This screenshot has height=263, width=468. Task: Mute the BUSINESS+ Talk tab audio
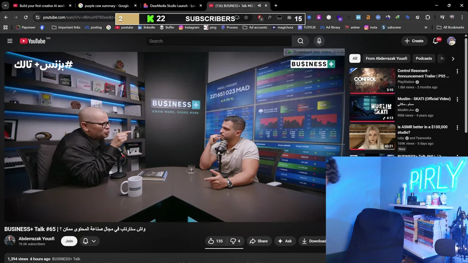point(259,5)
